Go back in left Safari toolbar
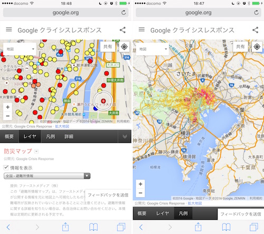The height and width of the screenshot is (234, 264). pyautogui.click(x=8, y=227)
